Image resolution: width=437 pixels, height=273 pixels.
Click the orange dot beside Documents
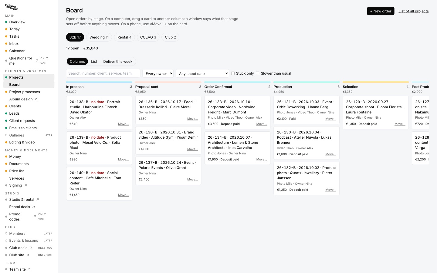tap(6, 164)
